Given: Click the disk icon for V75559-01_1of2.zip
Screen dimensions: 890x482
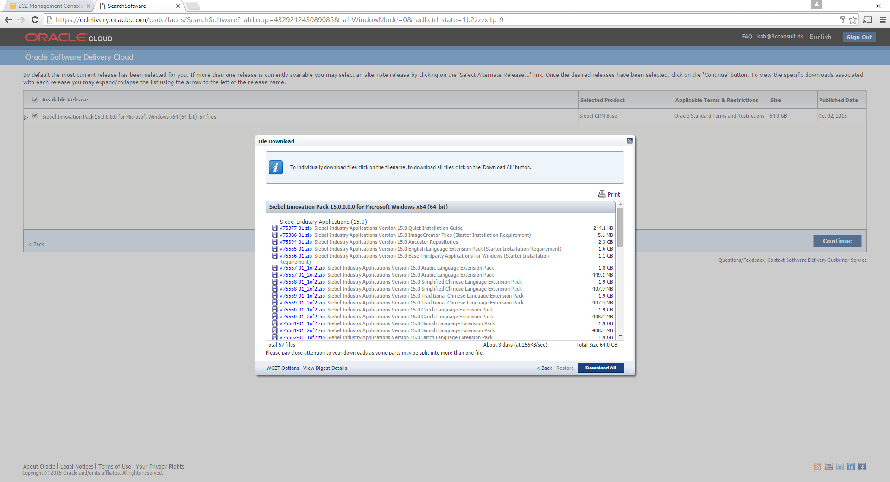Looking at the screenshot, I should point(275,296).
